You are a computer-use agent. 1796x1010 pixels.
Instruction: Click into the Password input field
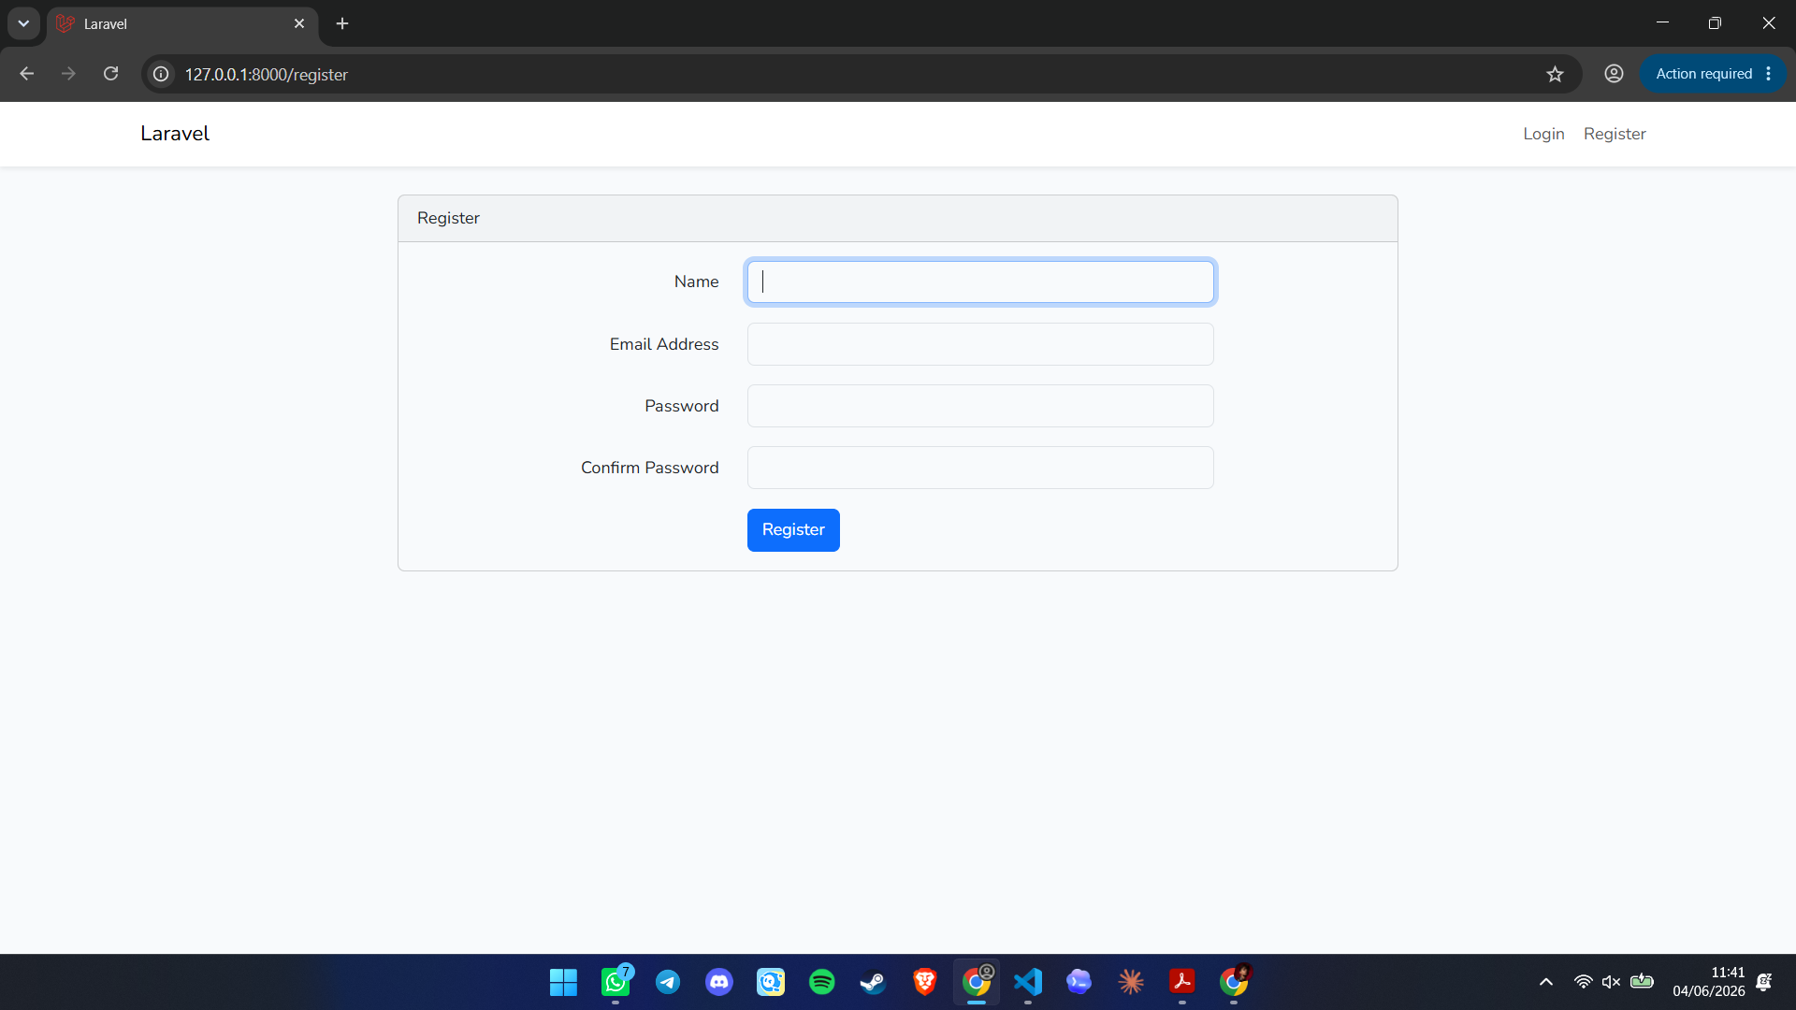click(980, 406)
